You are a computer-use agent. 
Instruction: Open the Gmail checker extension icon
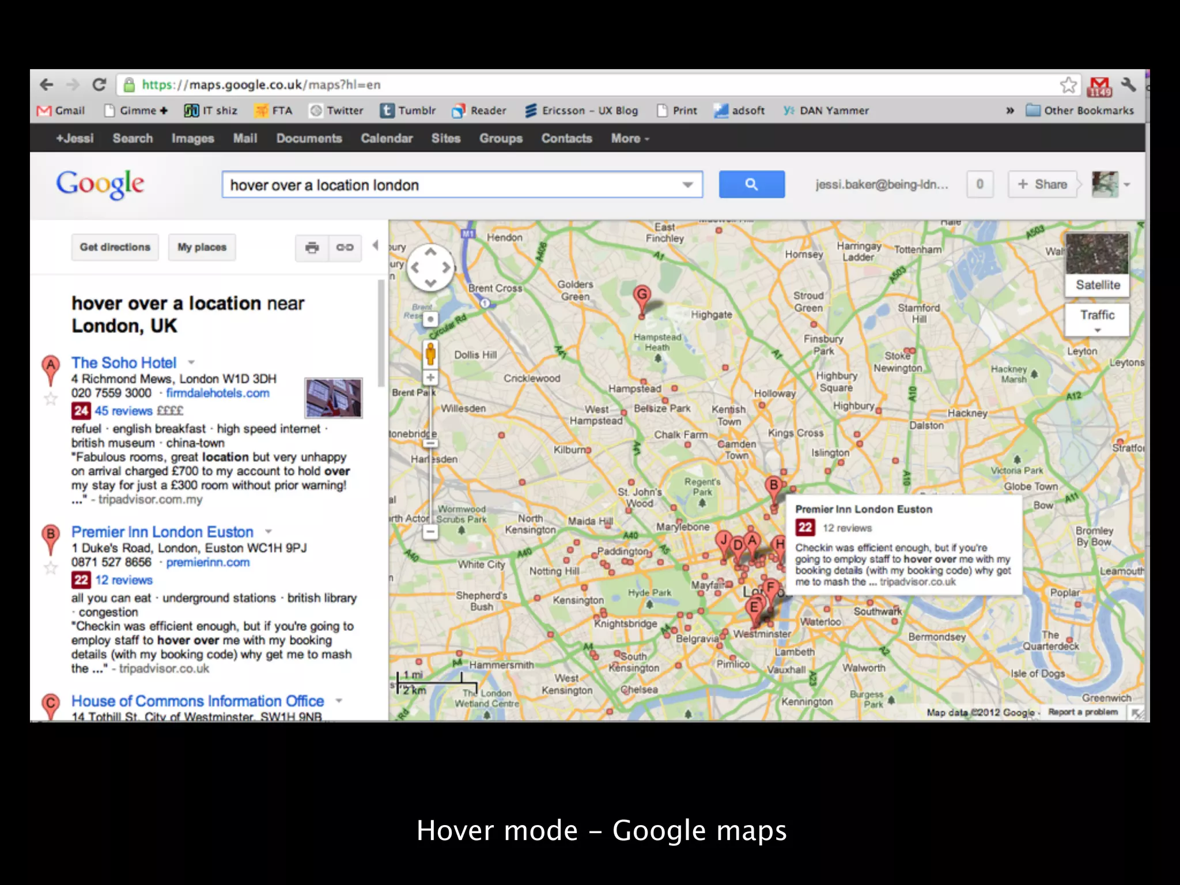1099,86
